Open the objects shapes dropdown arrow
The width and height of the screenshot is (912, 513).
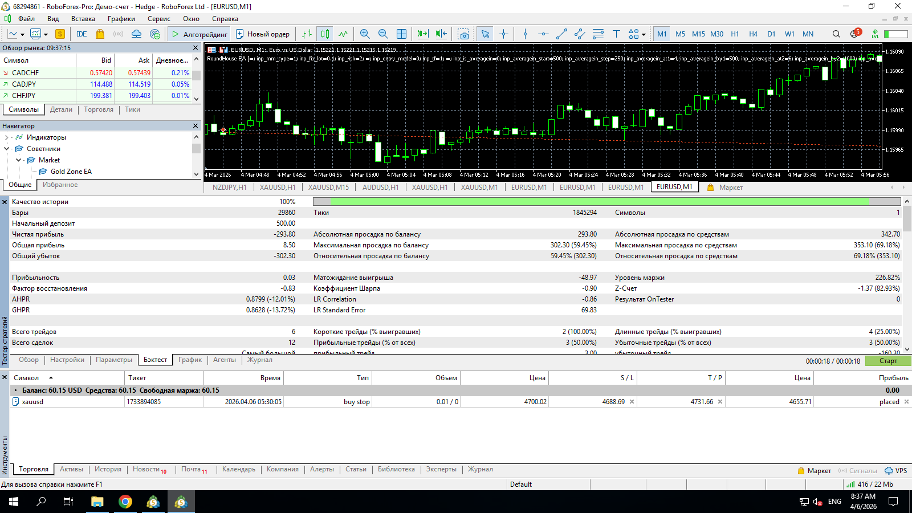click(x=644, y=34)
